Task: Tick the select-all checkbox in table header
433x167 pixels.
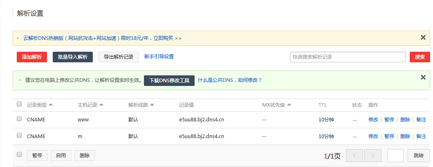Action: pos(19,104)
